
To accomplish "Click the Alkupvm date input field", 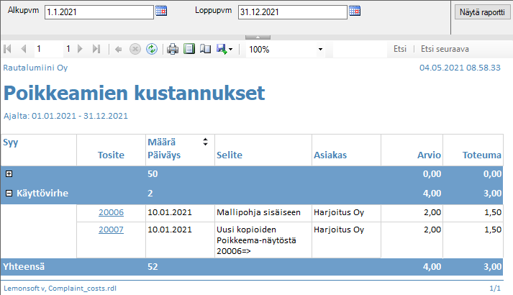I will click(x=99, y=12).
